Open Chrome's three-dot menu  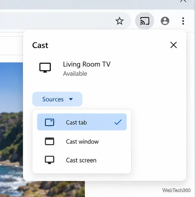(x=183, y=21)
